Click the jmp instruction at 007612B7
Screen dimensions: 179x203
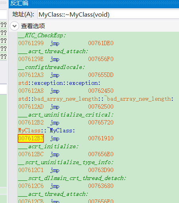click(55, 139)
